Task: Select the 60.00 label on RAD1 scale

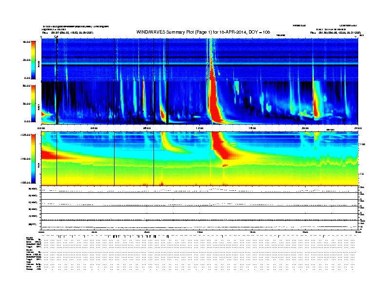Action: [27, 86]
